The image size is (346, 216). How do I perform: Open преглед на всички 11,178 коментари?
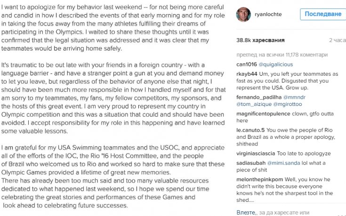click(282, 55)
